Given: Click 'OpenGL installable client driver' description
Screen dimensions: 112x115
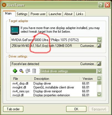Looking at the screenshot, I should click(x=54, y=87).
